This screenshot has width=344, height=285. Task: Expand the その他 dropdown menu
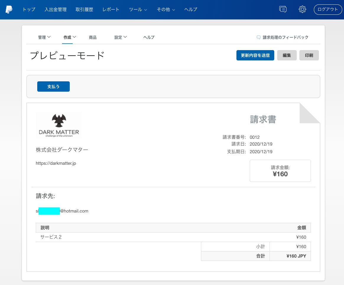(x=166, y=9)
